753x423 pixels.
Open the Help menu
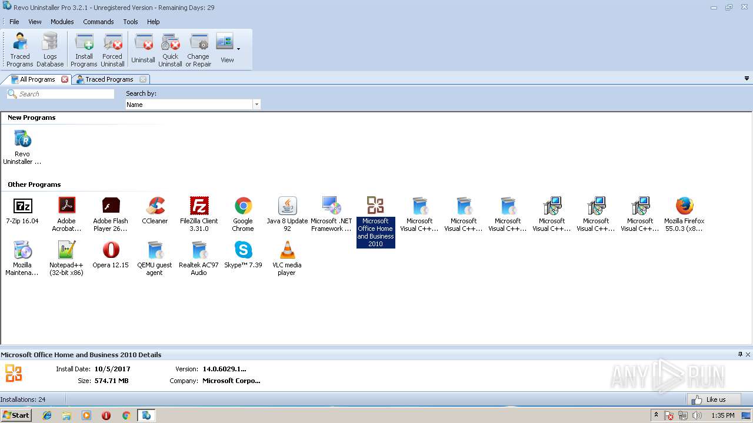point(153,22)
